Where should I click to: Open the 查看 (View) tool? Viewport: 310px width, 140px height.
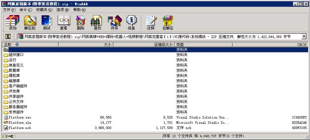pos(64,22)
